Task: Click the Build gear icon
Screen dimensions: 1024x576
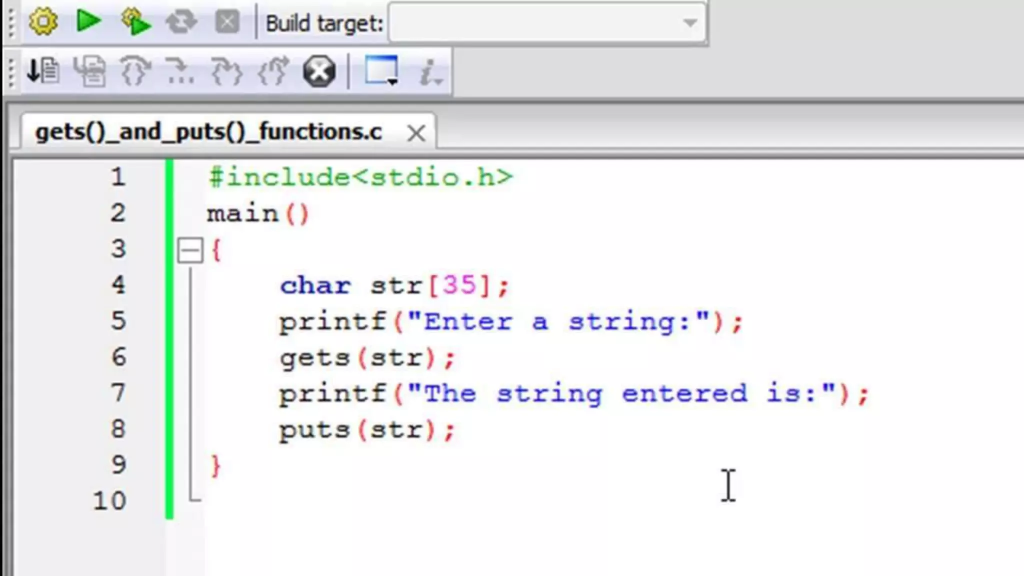Action: pos(43,22)
